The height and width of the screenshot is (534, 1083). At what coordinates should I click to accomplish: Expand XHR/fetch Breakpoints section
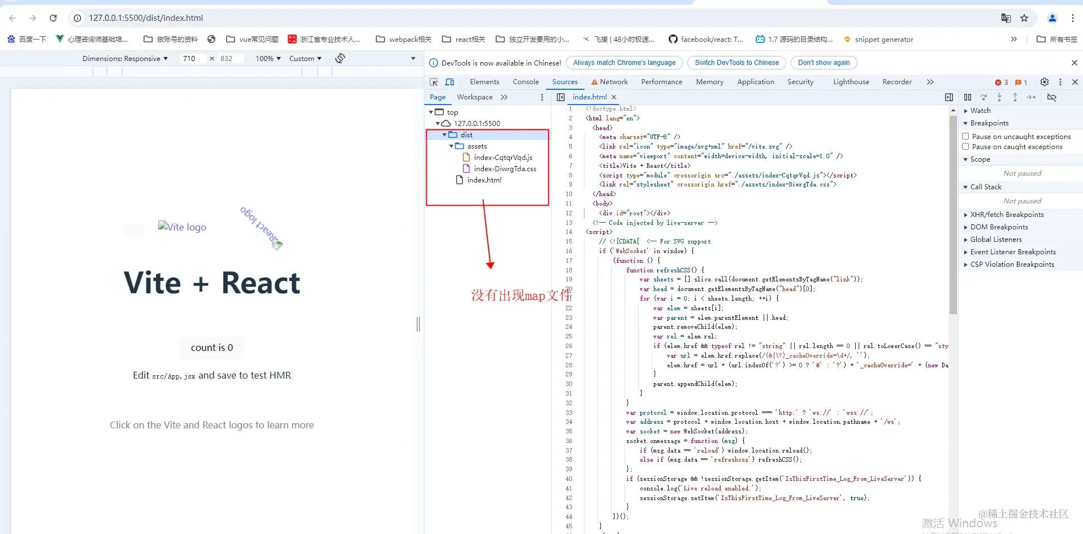click(966, 215)
